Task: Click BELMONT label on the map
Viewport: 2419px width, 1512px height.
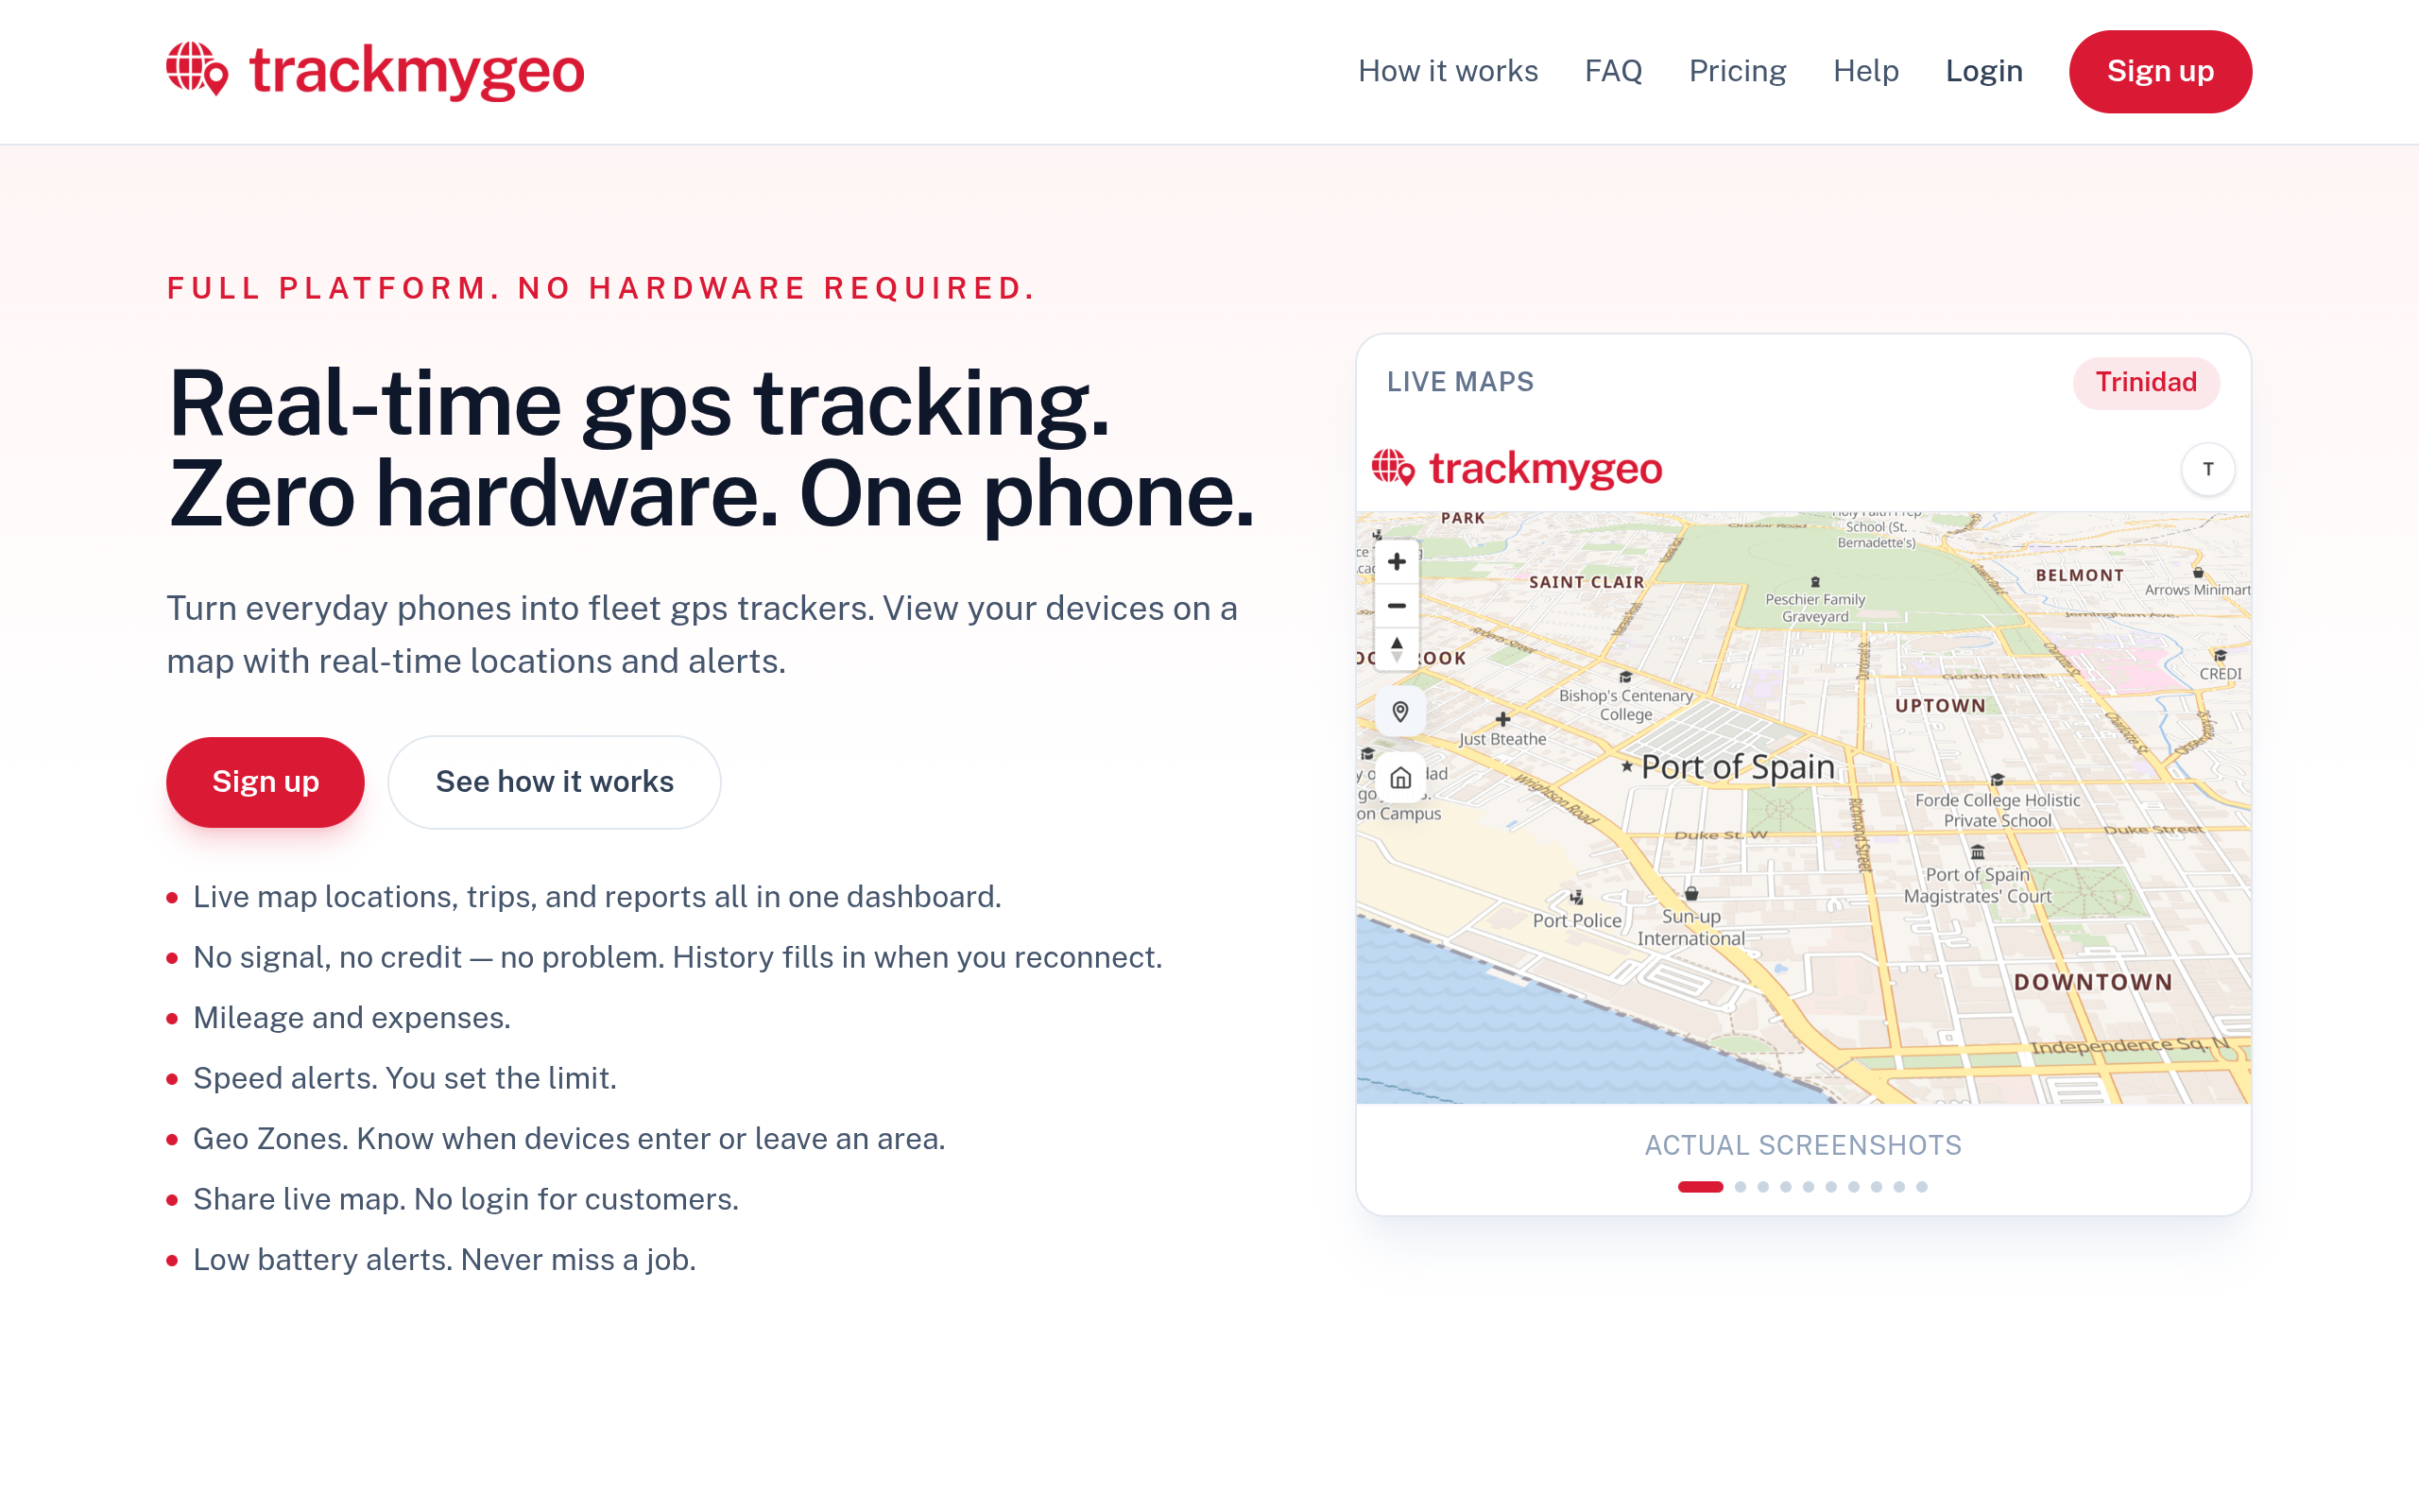Action: pyautogui.click(x=2079, y=575)
